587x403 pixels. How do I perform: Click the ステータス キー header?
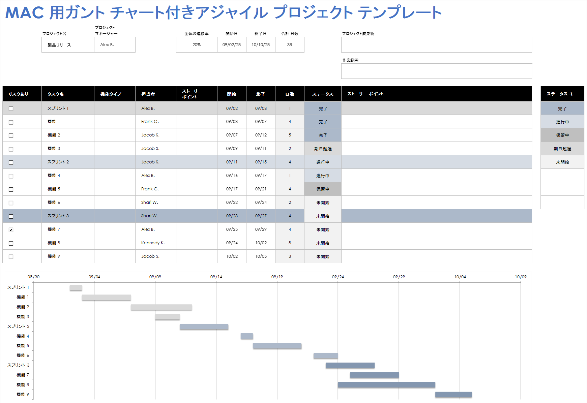click(x=562, y=94)
